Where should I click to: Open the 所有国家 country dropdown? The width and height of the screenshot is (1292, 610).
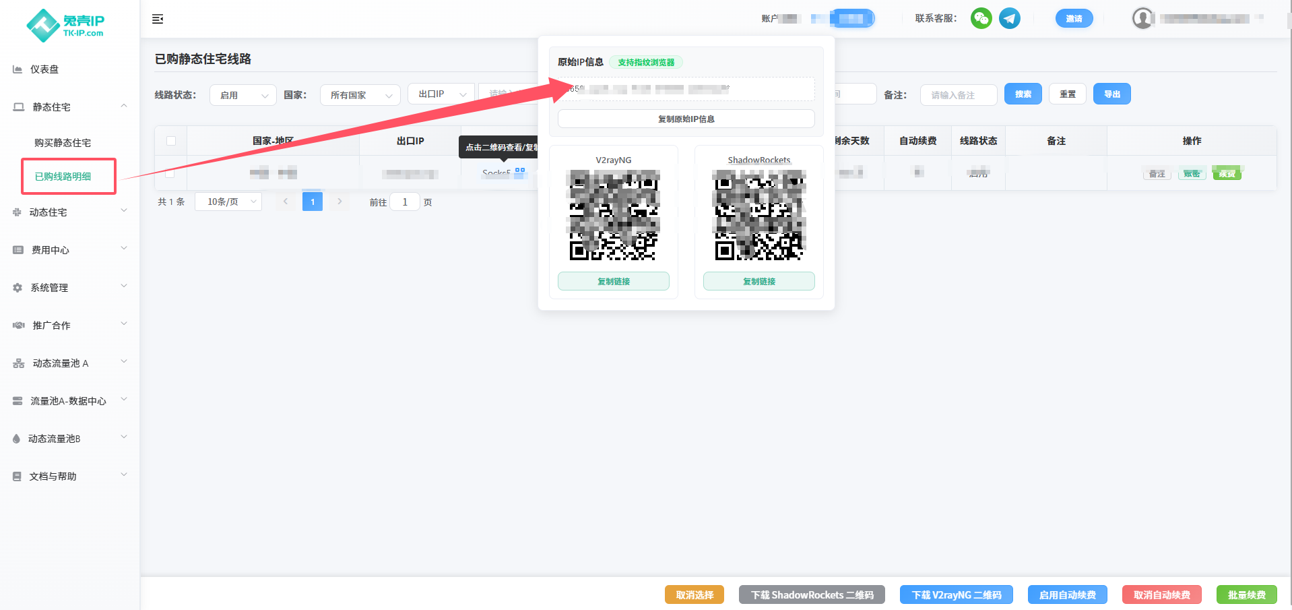360,95
